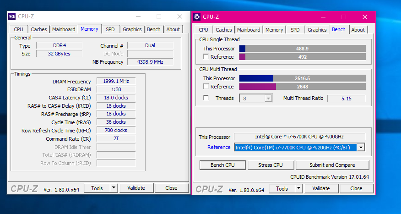Click Tools button in left window
Viewport: 401px width, 214px height.
point(97,188)
